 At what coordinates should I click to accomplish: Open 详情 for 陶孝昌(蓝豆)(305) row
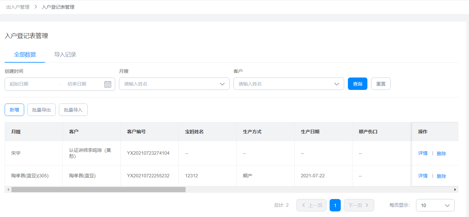pos(423,176)
